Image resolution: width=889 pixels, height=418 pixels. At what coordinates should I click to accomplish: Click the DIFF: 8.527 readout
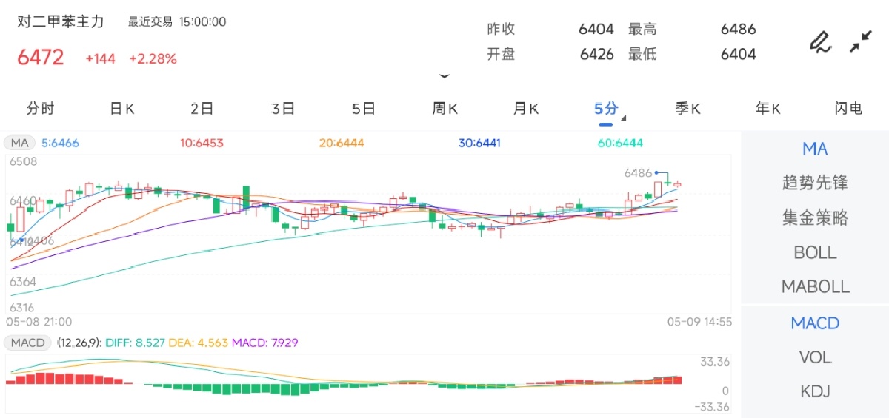[135, 343]
